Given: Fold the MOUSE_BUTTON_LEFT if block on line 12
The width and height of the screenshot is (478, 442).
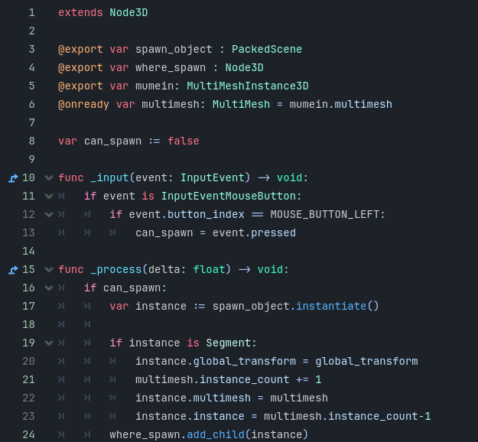Looking at the screenshot, I should point(49,215).
